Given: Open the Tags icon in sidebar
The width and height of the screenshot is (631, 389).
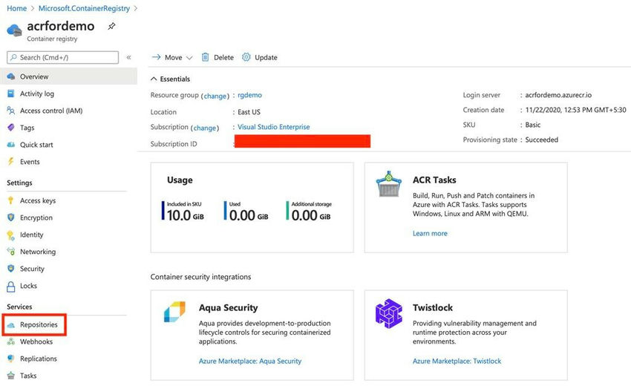Looking at the screenshot, I should click(x=11, y=128).
